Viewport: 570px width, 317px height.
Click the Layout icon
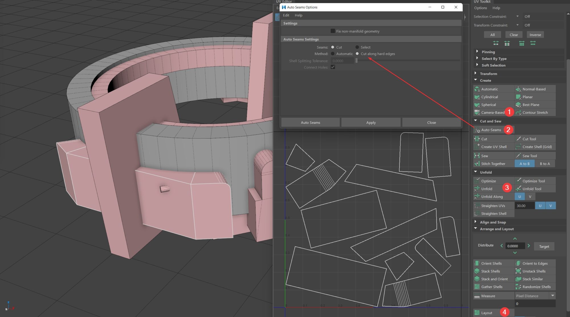tap(477, 313)
